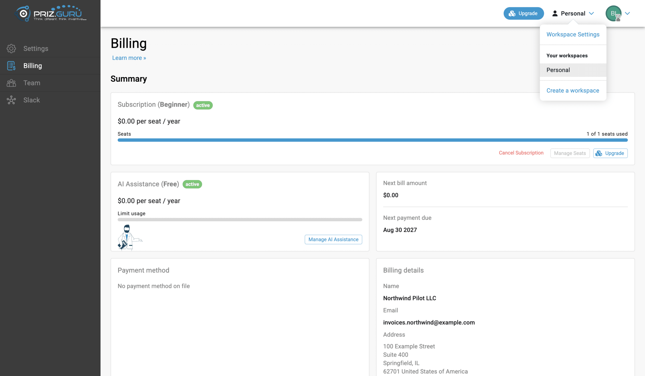This screenshot has height=376, width=645.
Task: Click the active badge next to Subscription
Action: (x=203, y=105)
